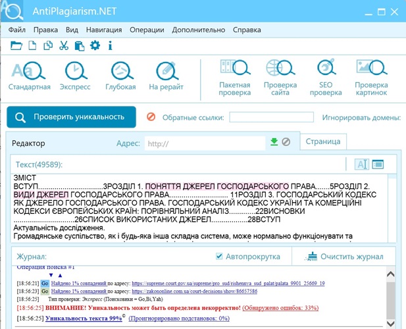The width and height of the screenshot is (406, 329).
Task: Click the Адрес http:// input field
Action: click(205, 143)
